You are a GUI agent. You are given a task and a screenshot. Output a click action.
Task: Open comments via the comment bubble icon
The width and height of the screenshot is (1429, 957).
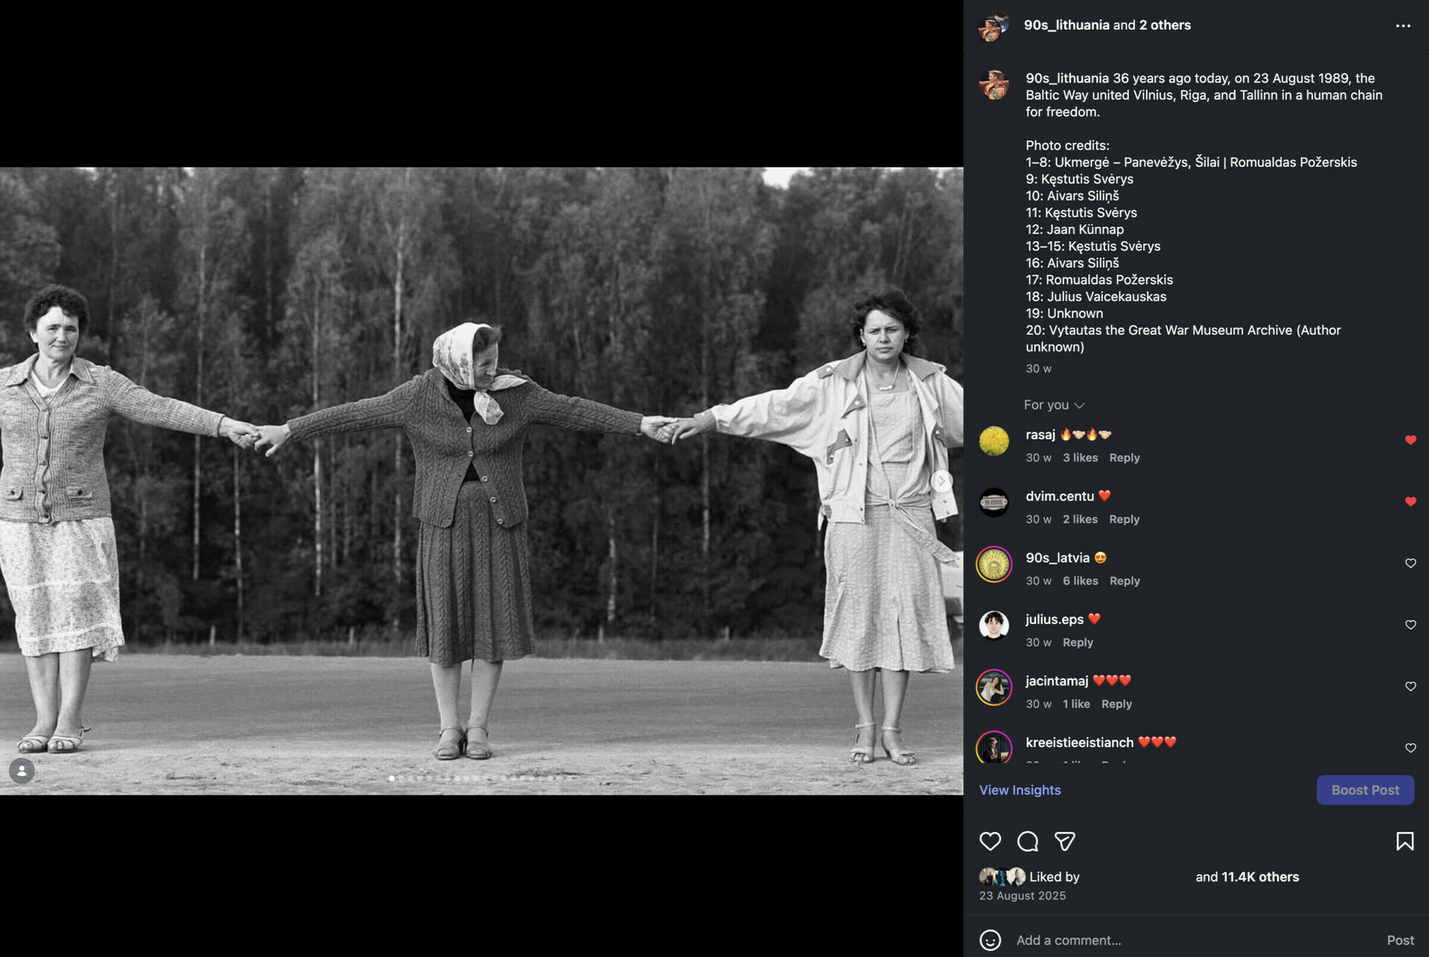(1028, 841)
